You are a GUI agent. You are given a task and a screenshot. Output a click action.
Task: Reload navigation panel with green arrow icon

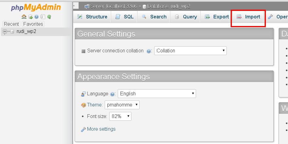49,17
